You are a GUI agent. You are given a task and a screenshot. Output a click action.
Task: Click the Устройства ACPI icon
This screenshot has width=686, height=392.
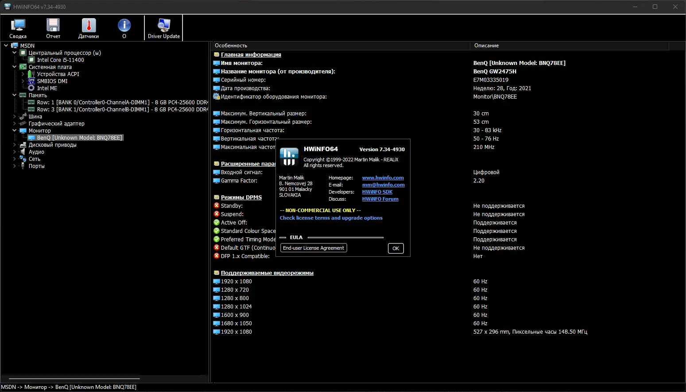coord(31,74)
